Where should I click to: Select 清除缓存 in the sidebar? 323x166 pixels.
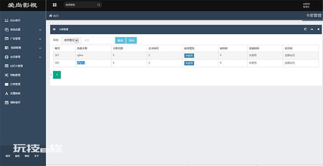coord(15,103)
